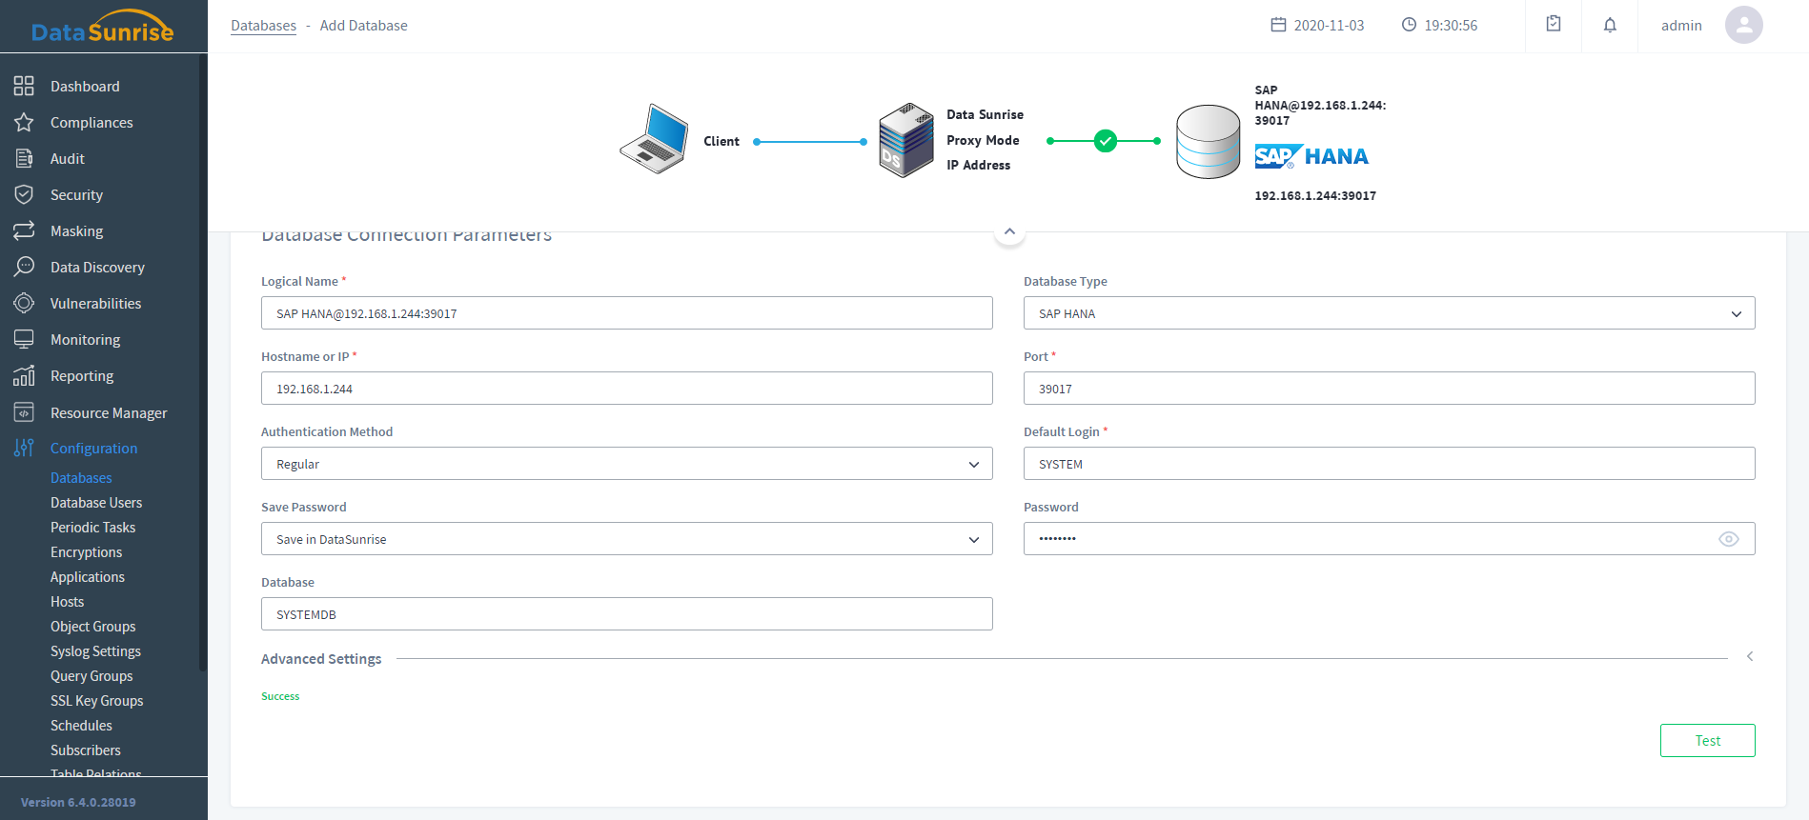This screenshot has width=1809, height=820.
Task: Click the Data Discovery magnifier icon
Action: point(24,267)
